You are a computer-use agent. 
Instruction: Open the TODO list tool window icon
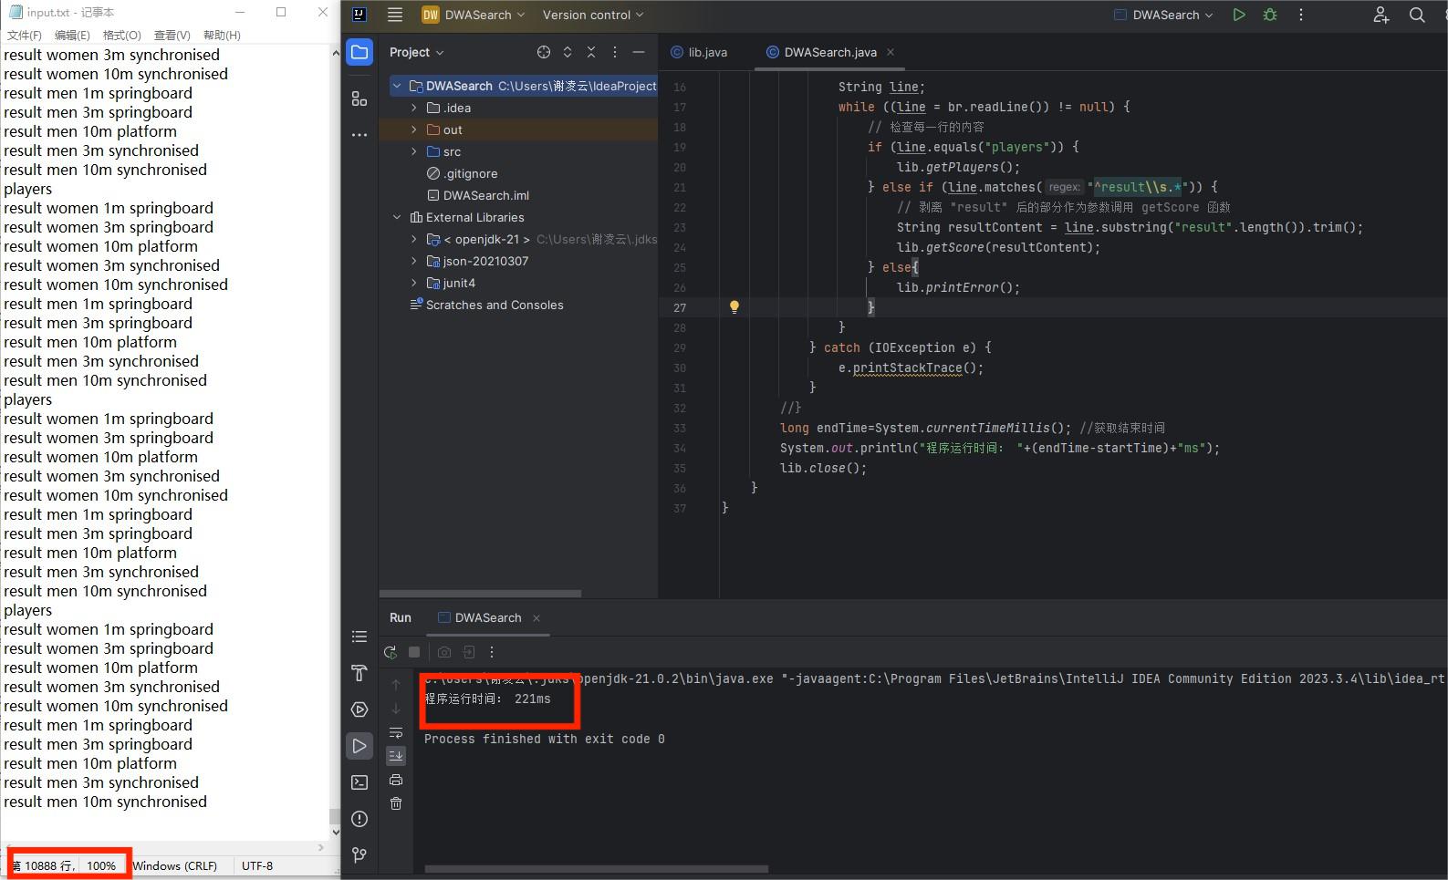[359, 637]
